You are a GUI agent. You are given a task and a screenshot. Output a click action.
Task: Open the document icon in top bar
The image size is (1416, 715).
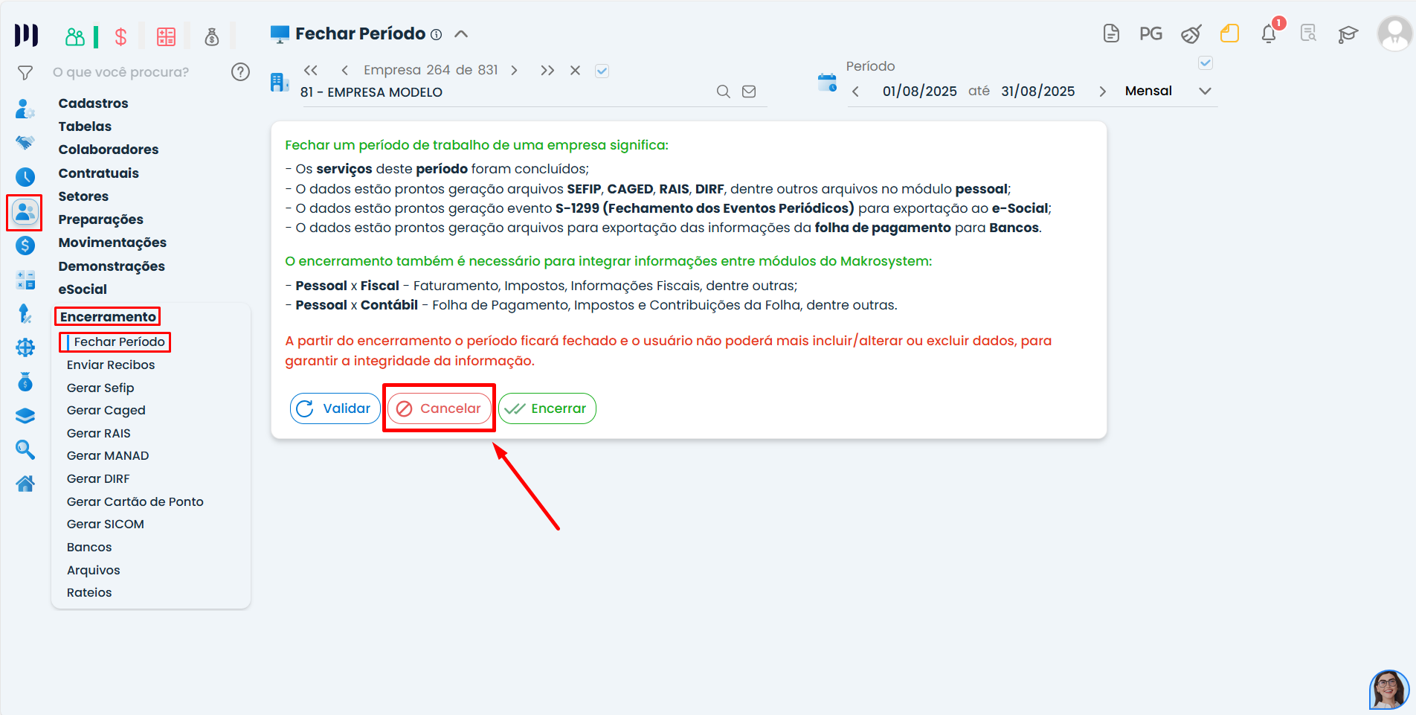(1111, 33)
